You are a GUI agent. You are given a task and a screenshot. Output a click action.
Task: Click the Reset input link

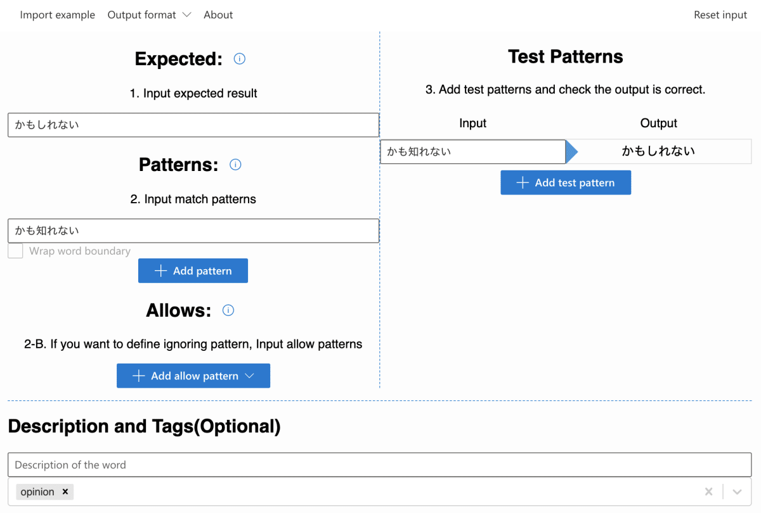tap(720, 15)
